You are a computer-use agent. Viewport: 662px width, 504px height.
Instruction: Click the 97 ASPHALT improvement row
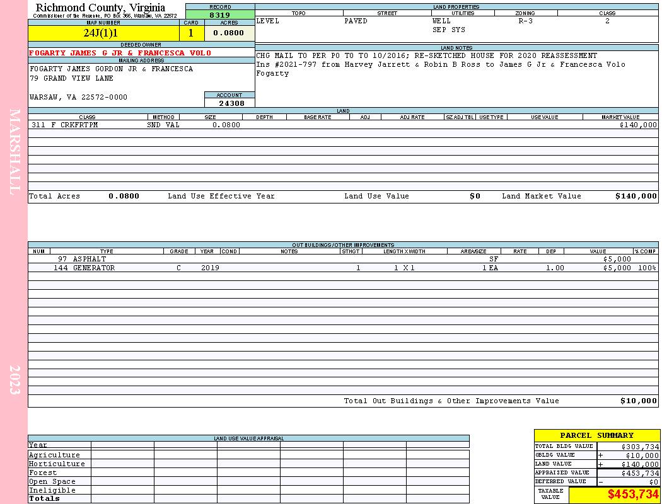coord(343,259)
